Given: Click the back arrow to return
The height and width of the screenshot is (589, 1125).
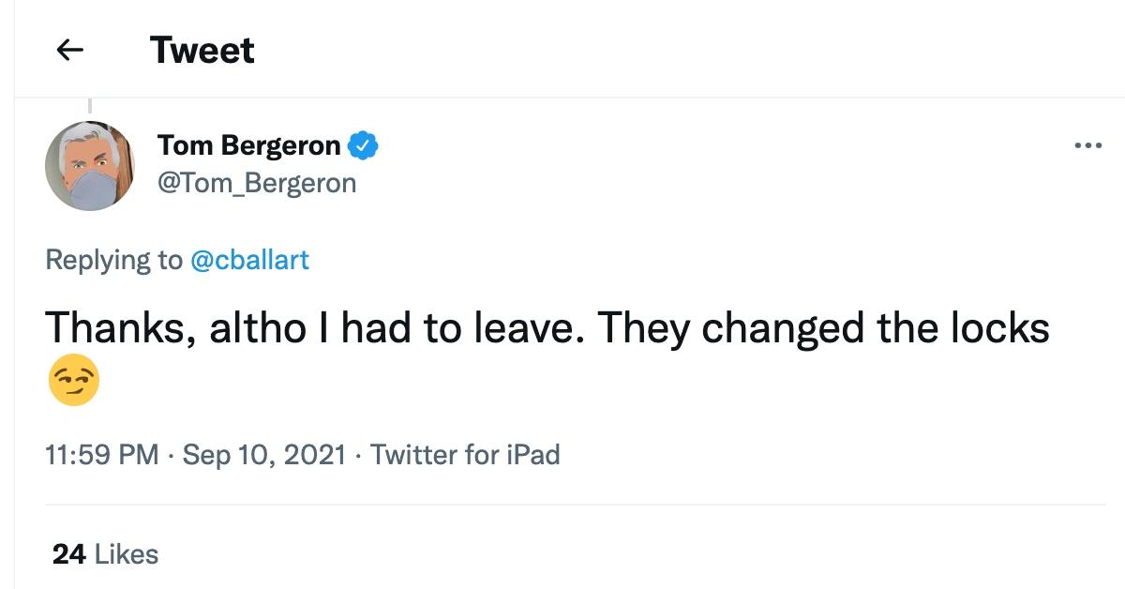Looking at the screenshot, I should 69,51.
